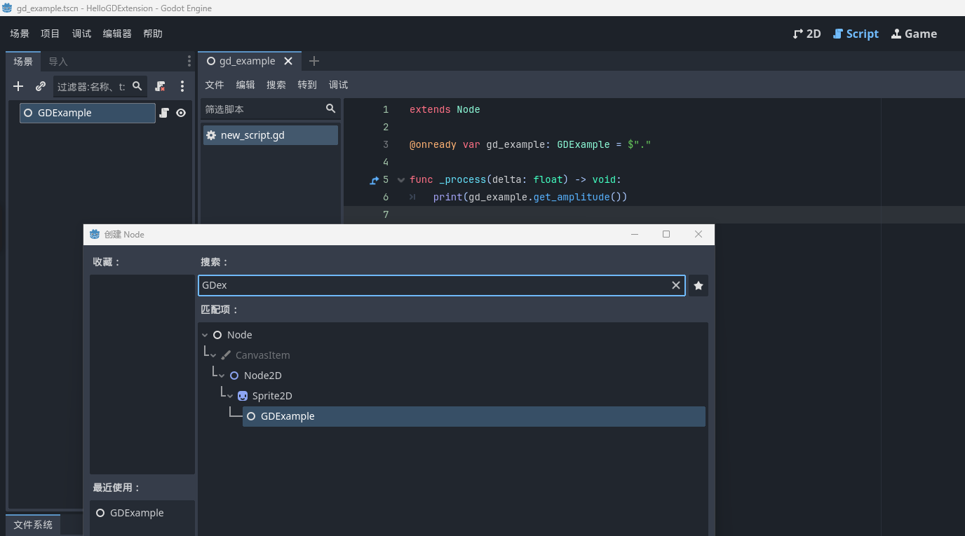Click the detach script icon in scene toolbar
Image resolution: width=965 pixels, height=536 pixels.
160,86
